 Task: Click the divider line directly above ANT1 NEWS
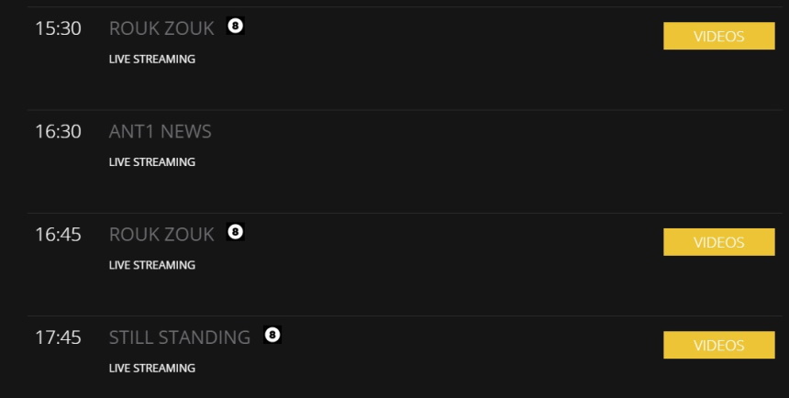(x=394, y=110)
